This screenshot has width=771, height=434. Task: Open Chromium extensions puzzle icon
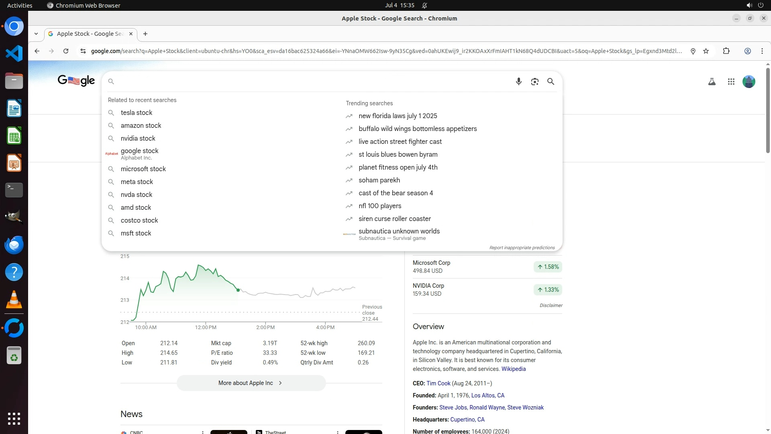pyautogui.click(x=726, y=51)
